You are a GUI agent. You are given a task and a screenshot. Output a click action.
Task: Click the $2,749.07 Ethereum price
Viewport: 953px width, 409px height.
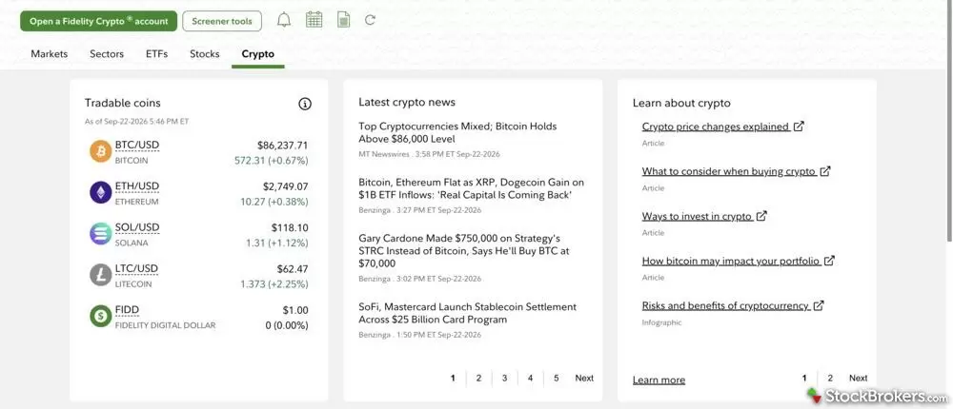(286, 186)
